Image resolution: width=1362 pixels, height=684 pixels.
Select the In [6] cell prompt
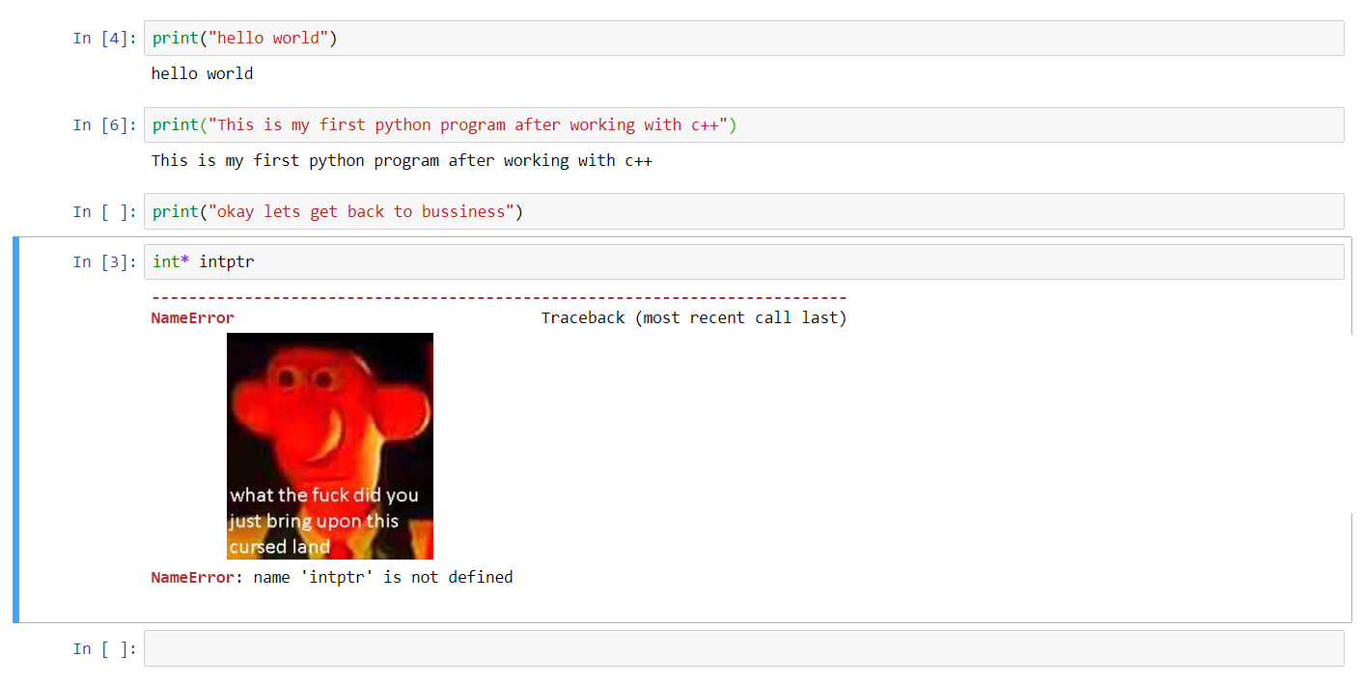pos(105,124)
